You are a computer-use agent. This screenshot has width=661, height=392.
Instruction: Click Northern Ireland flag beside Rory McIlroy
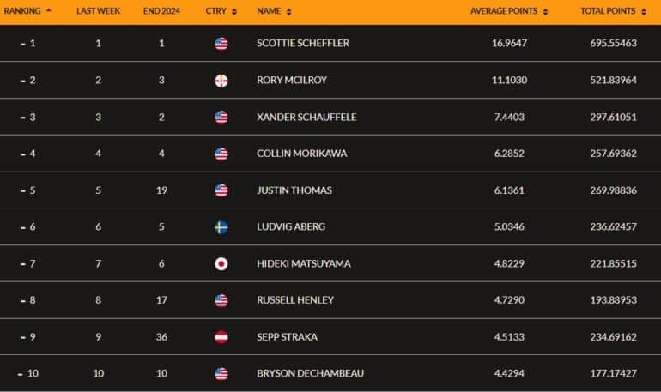(221, 81)
